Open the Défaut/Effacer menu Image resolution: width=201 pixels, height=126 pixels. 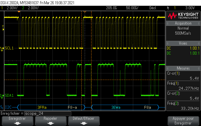84,118
